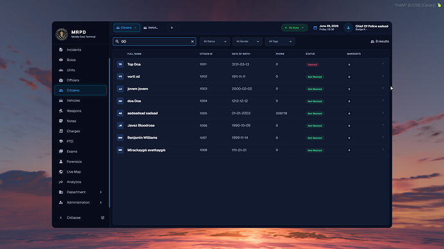Toggle the On Duty status button
The image size is (444, 249).
click(294, 28)
